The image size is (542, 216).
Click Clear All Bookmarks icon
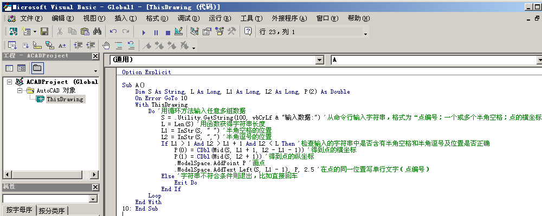(184, 45)
